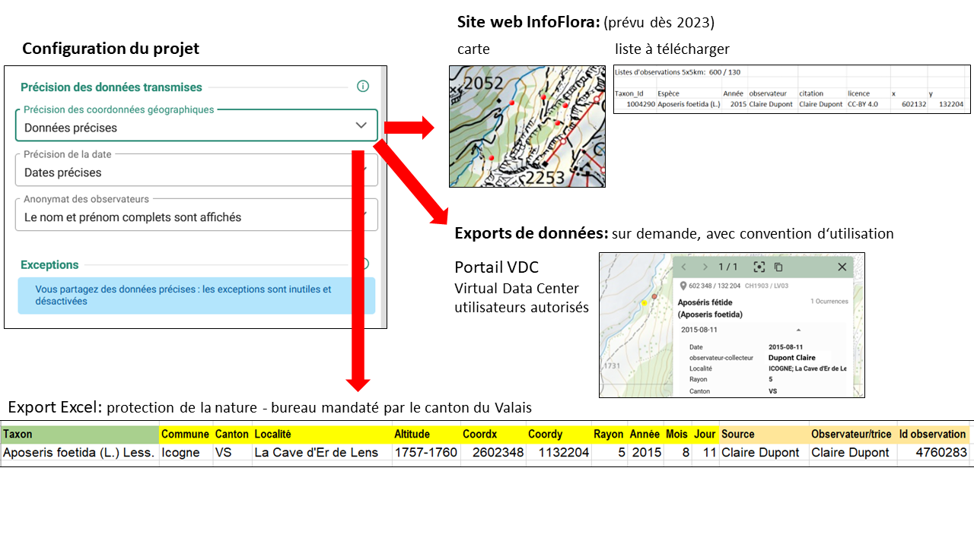974x547 pixels.
Task: Click the yellow marker on the VDC map
Action: tap(644, 303)
